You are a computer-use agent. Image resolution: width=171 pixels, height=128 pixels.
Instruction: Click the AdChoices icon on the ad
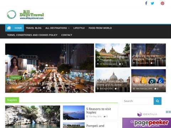point(168,112)
